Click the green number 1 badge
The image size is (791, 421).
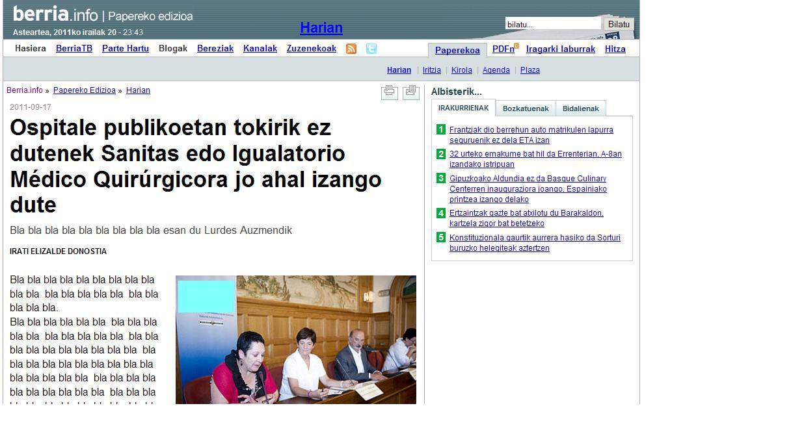441,130
